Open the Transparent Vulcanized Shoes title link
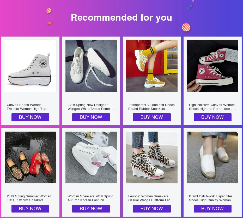Image resolution: width=243 pixels, height=218 pixels. coord(151,107)
